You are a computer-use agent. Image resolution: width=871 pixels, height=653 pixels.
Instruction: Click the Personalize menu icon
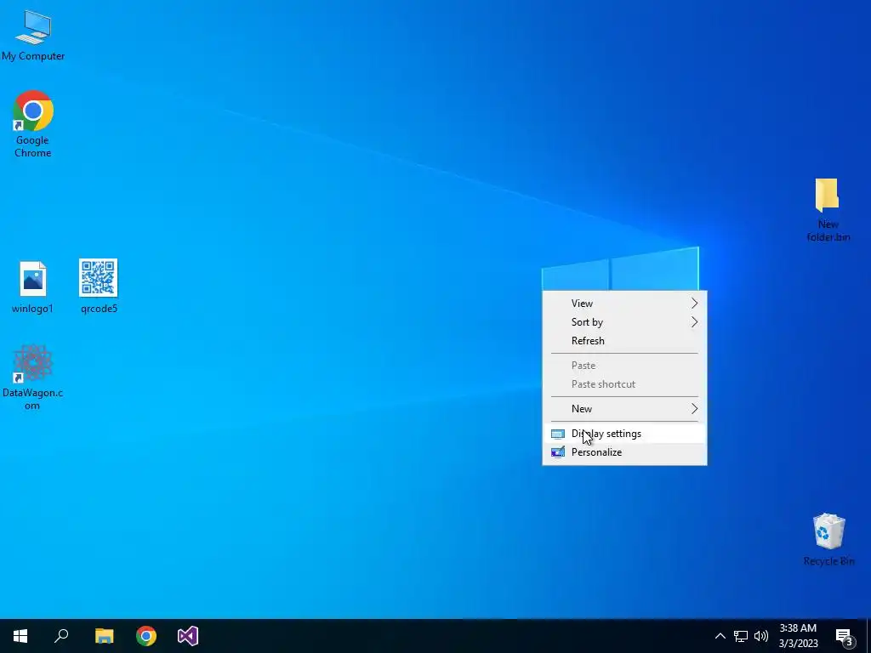[x=558, y=452]
